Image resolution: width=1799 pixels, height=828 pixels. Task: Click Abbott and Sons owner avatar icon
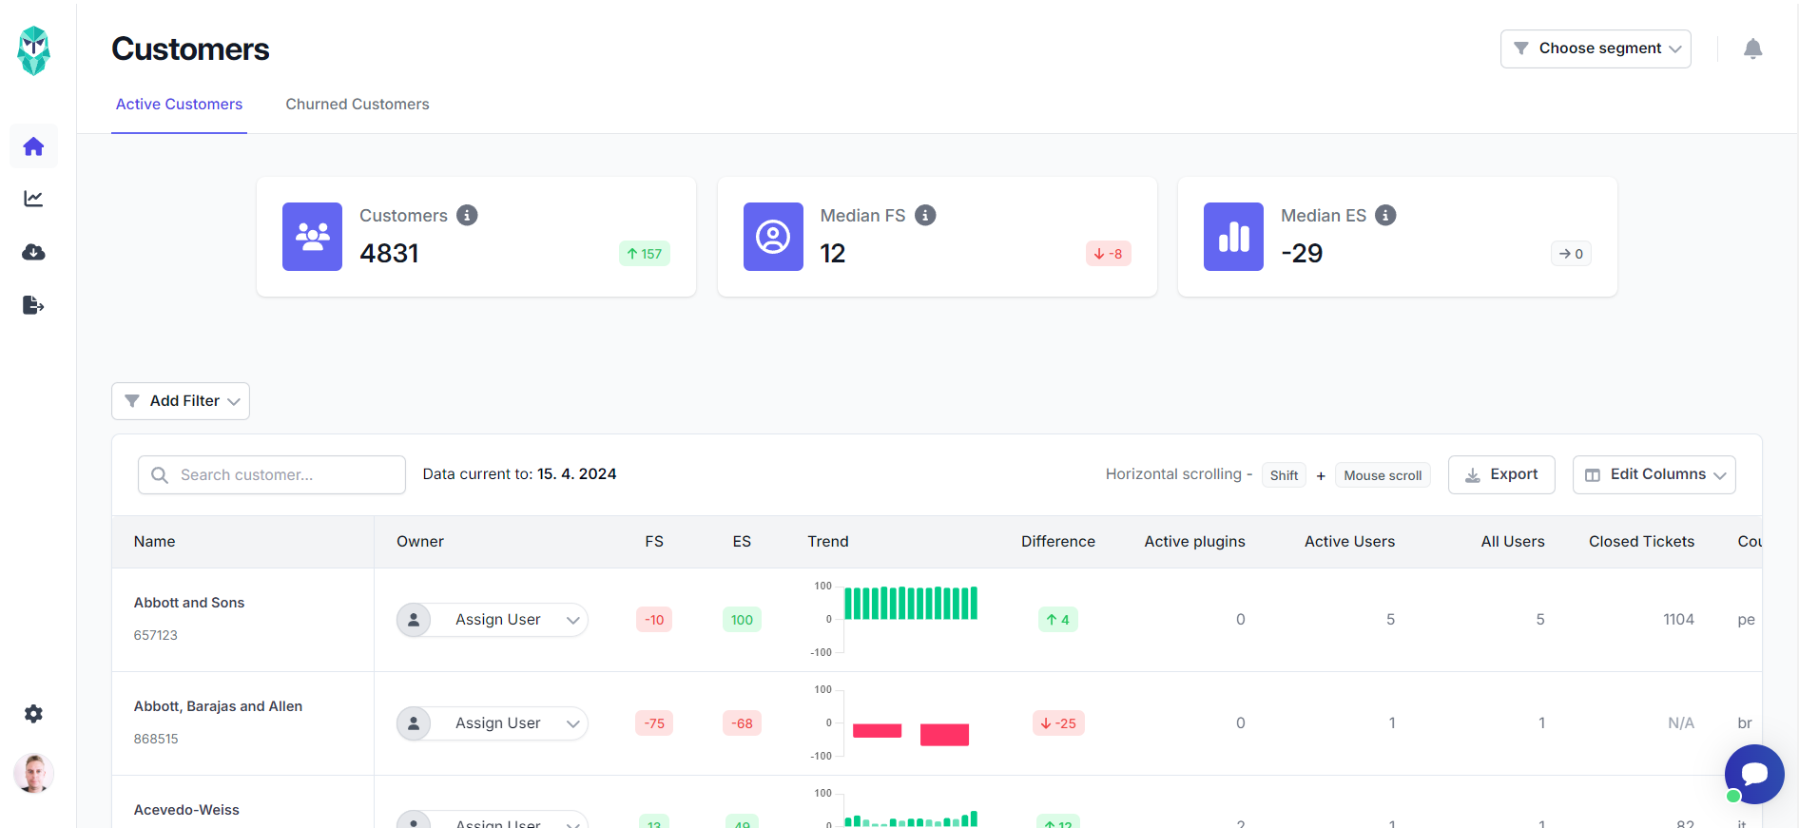coord(414,620)
